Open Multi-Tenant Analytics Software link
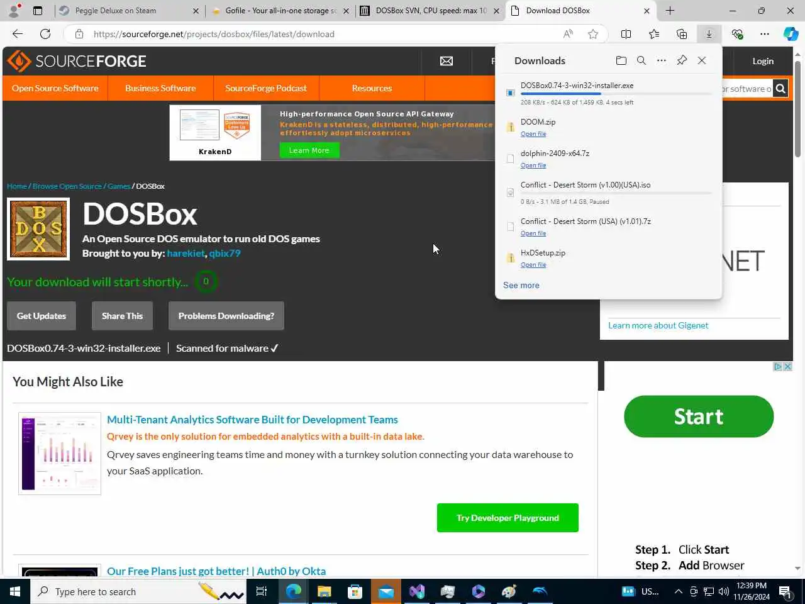805x604 pixels. (252, 420)
